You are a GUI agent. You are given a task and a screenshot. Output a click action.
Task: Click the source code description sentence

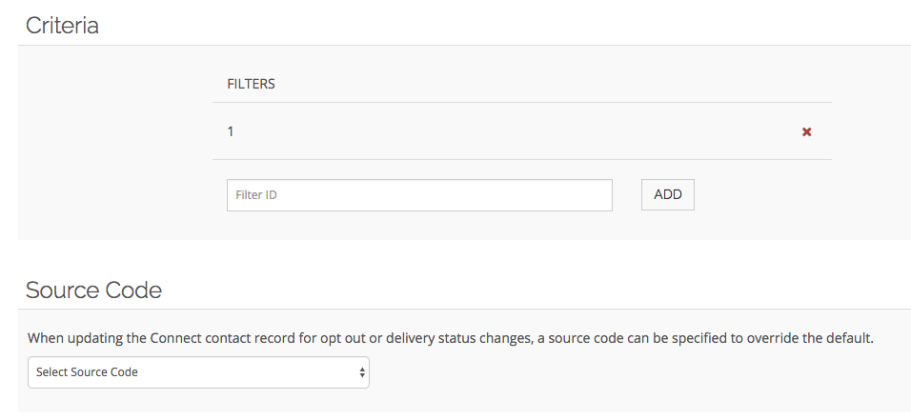(450, 338)
